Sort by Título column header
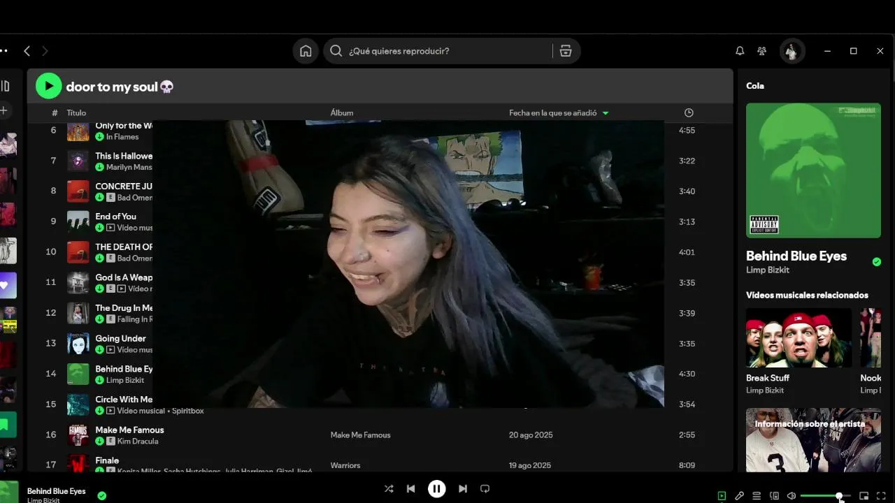The height and width of the screenshot is (503, 895). tap(76, 112)
